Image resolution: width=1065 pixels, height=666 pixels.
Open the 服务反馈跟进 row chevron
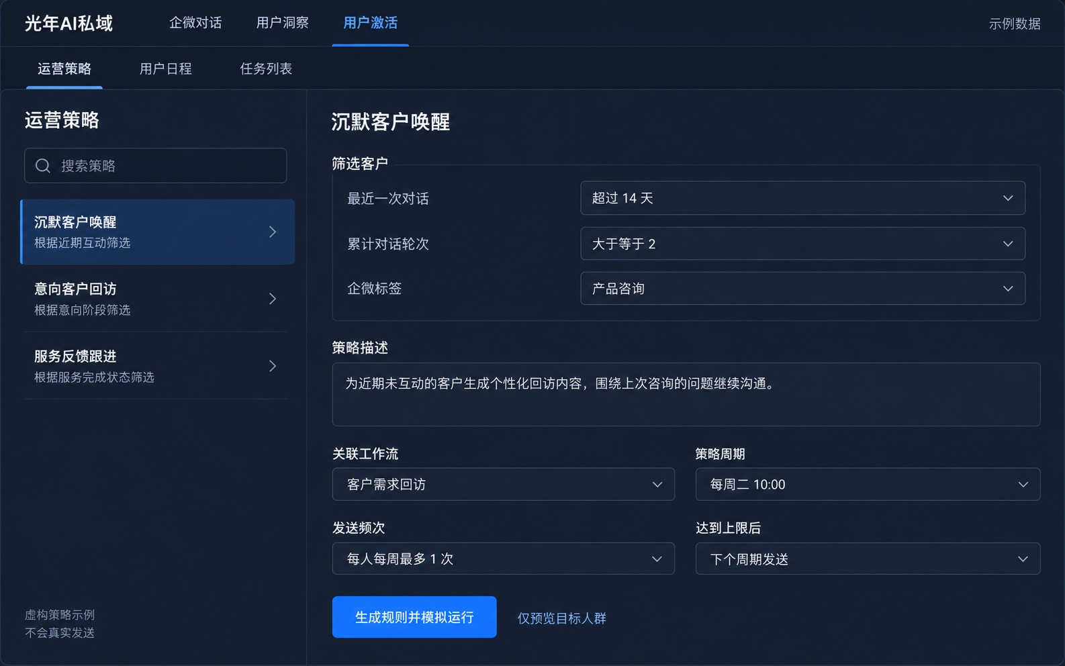tap(273, 366)
